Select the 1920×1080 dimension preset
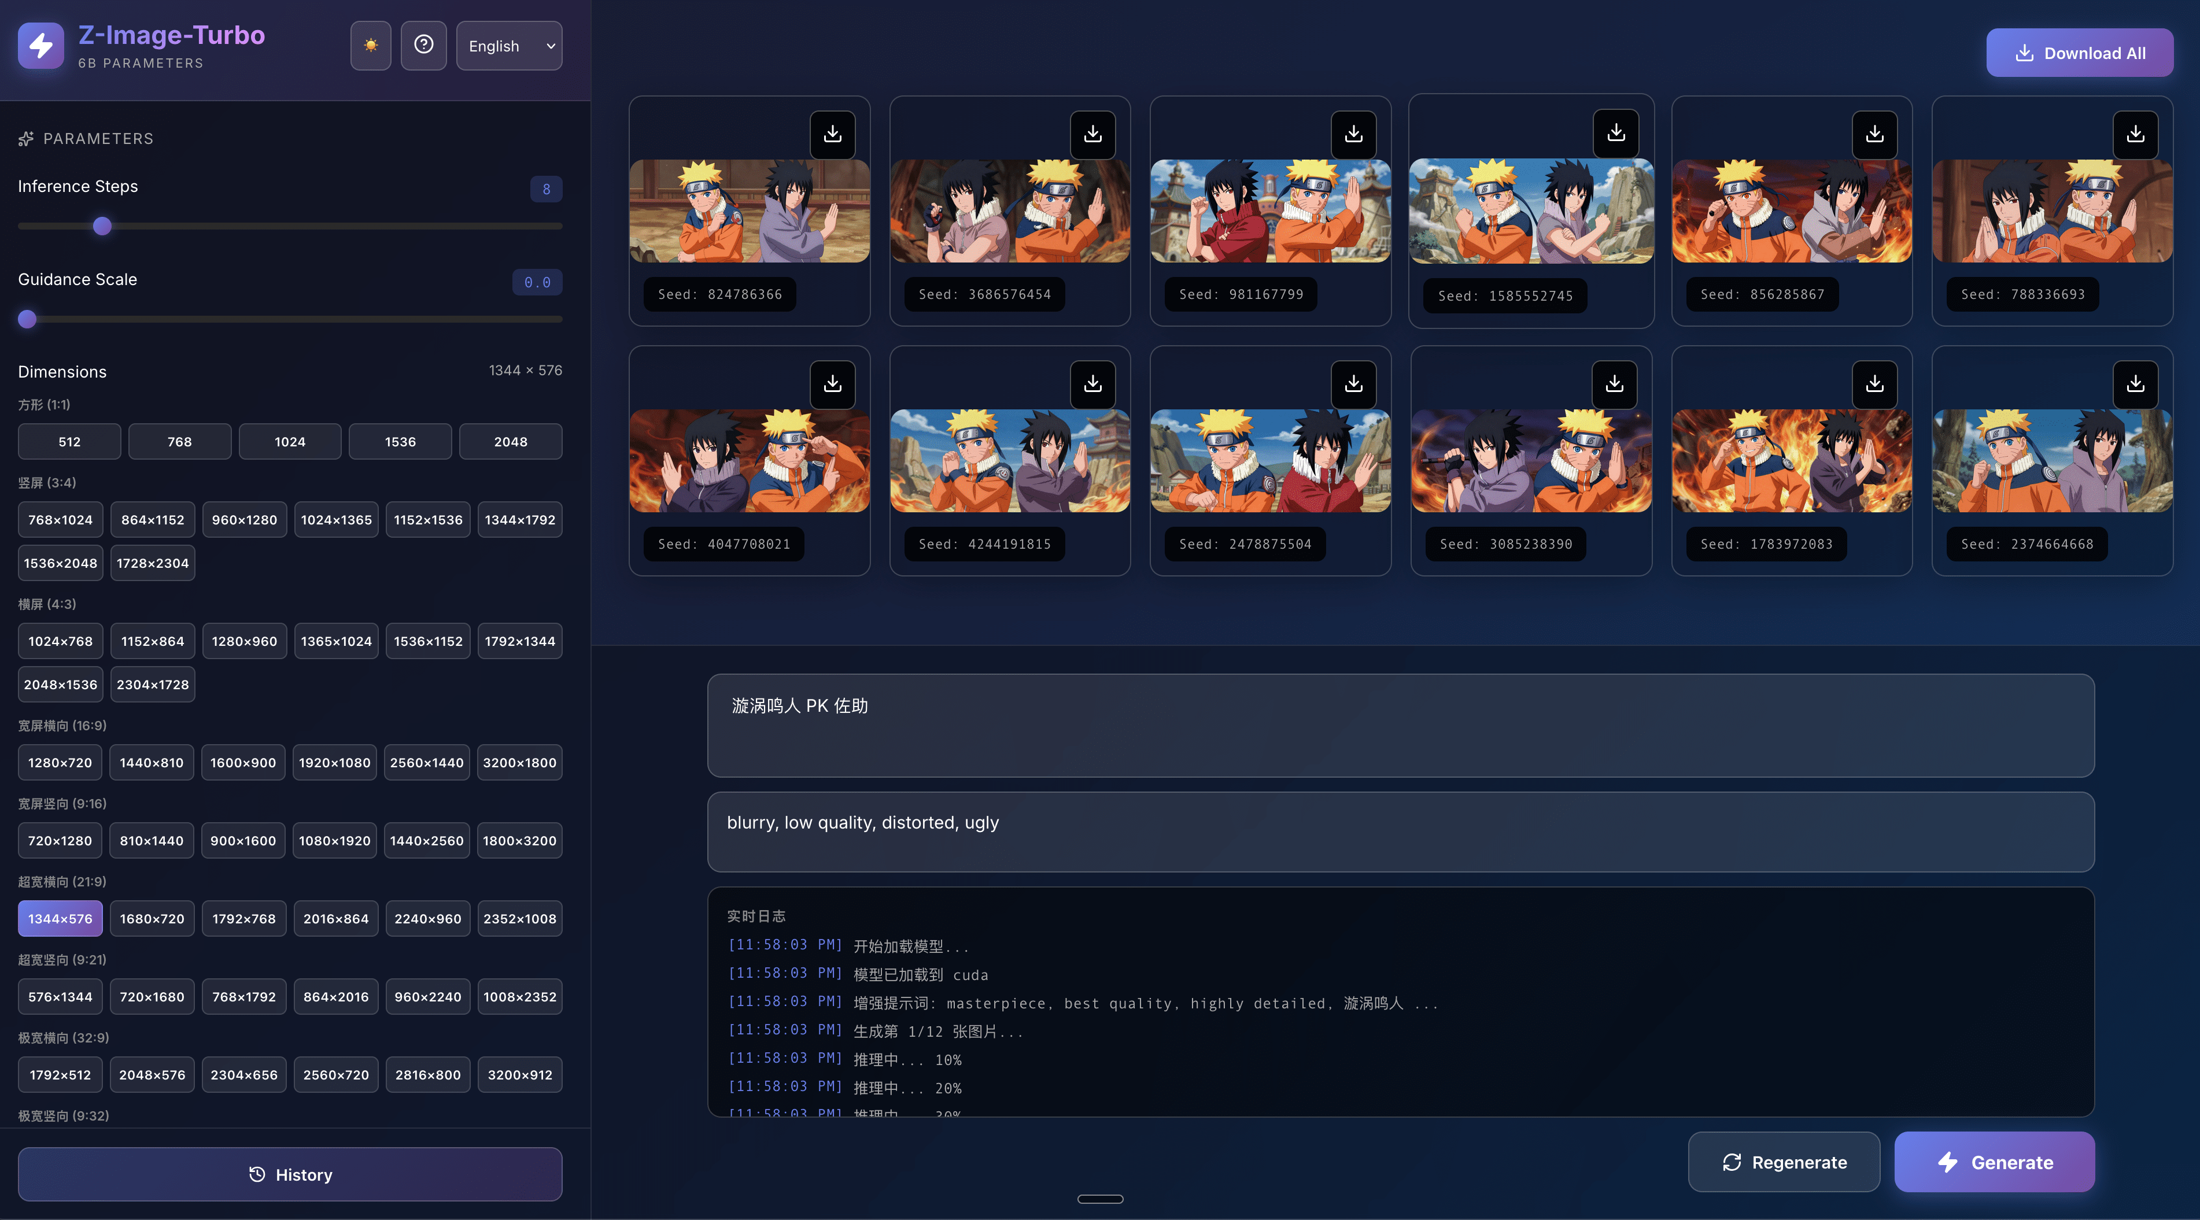The width and height of the screenshot is (2200, 1220). click(334, 763)
